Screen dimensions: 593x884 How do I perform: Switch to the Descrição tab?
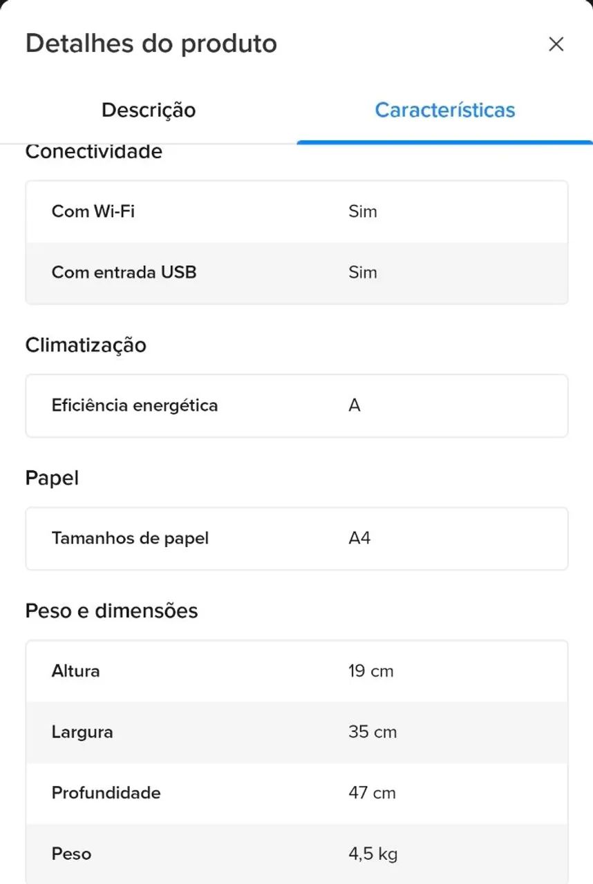click(149, 110)
